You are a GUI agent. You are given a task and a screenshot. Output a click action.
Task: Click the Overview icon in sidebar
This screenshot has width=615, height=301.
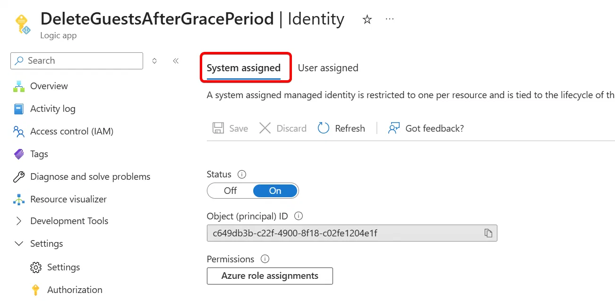[x=19, y=86]
